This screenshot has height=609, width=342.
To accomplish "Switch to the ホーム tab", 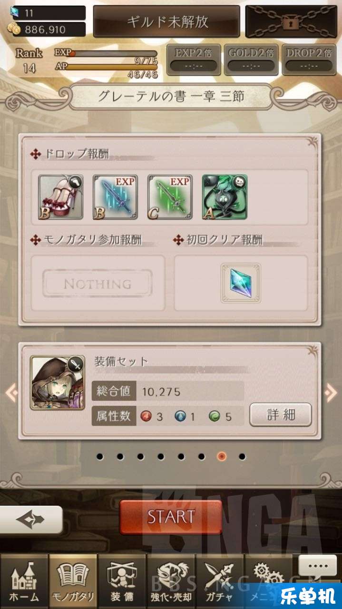I will 24,581.
